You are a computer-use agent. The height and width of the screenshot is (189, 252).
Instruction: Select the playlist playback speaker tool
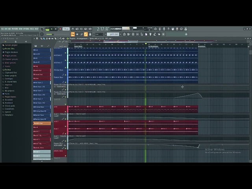pyautogui.click(x=63, y=39)
